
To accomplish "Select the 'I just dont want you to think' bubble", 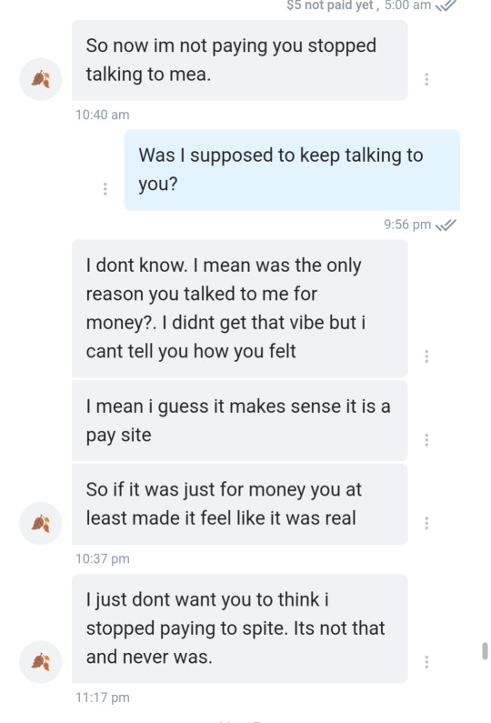I will click(x=240, y=628).
